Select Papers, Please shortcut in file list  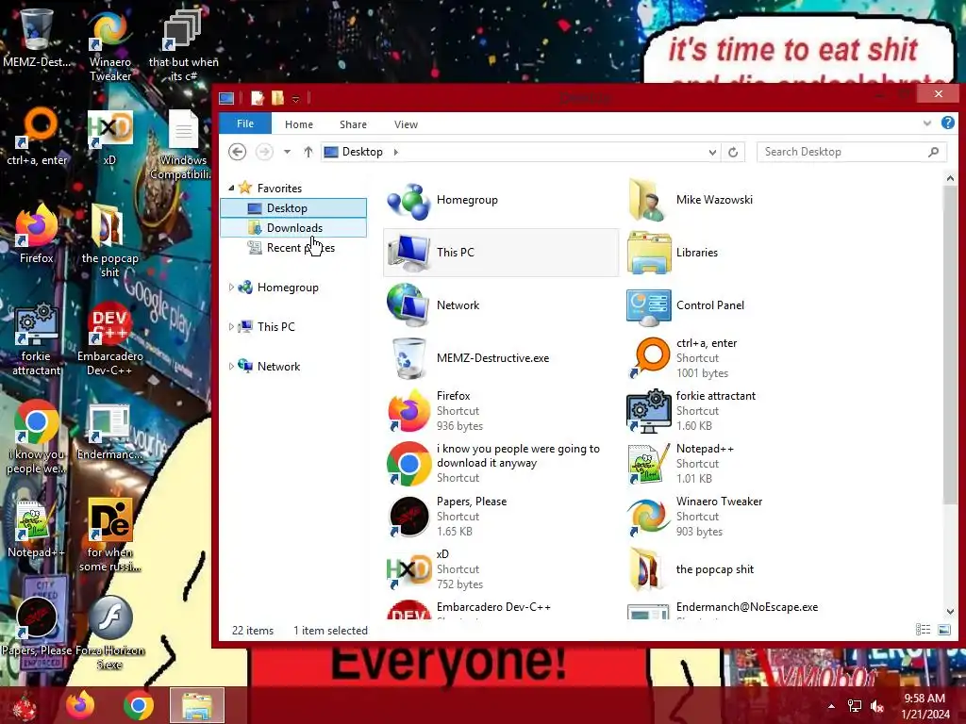[500, 516]
